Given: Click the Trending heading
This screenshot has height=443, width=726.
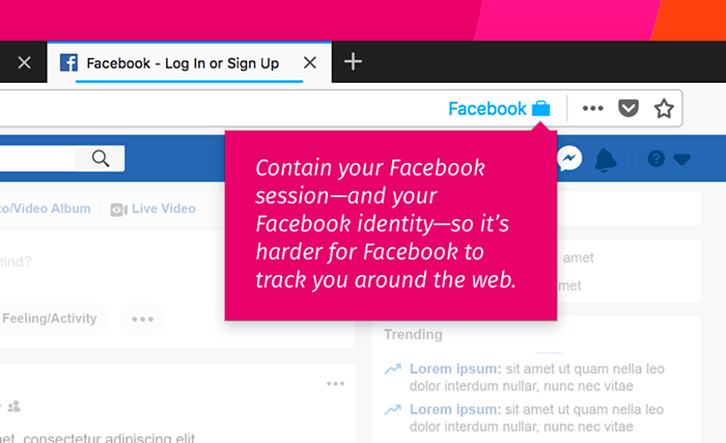Looking at the screenshot, I should [413, 335].
